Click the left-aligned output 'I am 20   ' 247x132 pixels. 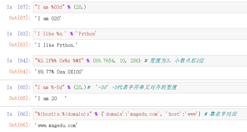click(x=51, y=99)
